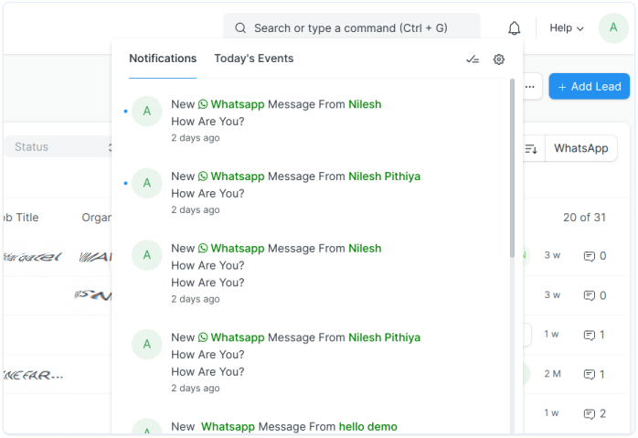The image size is (638, 438).
Task: Click the WhatsApp filter button
Action: (581, 148)
